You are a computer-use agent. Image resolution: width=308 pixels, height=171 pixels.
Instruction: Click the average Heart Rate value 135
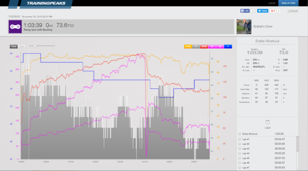tap(266, 89)
